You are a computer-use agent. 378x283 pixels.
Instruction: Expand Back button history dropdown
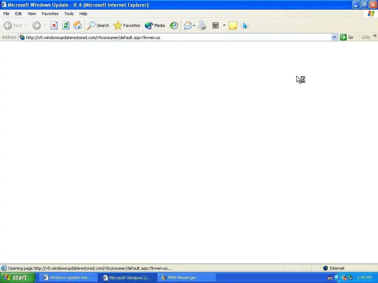tap(26, 25)
